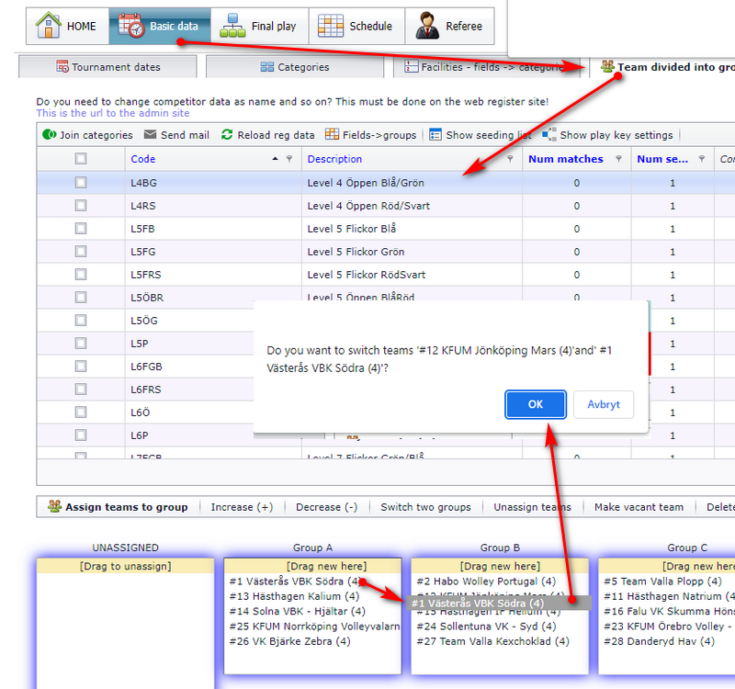735x689 pixels.
Task: Switch to the Tournament dates tab
Action: 107,66
